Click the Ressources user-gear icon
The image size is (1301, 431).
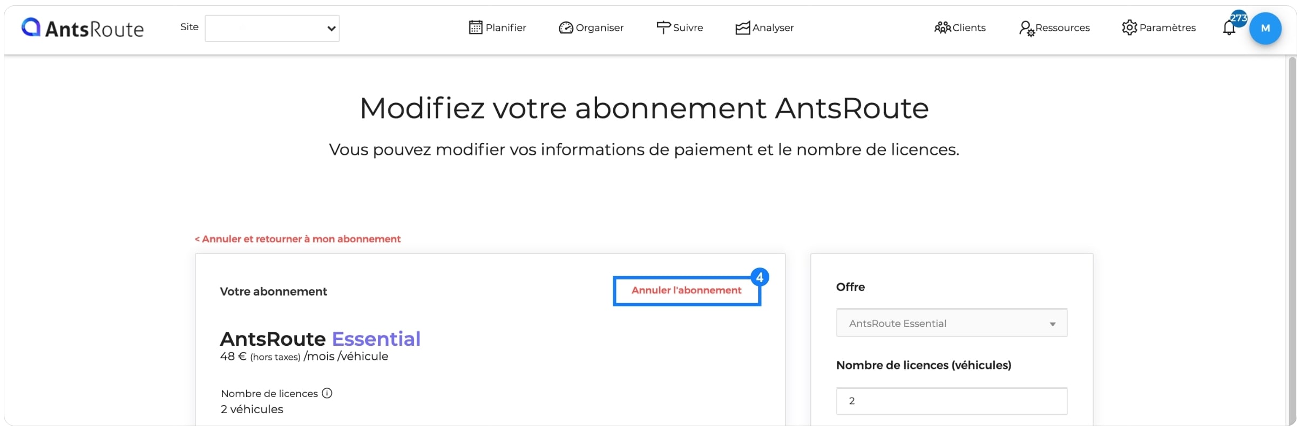point(1027,28)
